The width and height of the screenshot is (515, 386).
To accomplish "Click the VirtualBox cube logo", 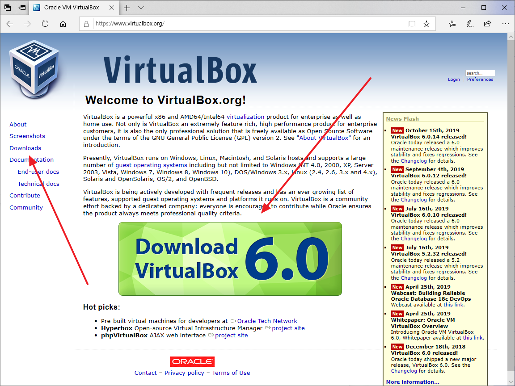I will pyautogui.click(x=34, y=69).
